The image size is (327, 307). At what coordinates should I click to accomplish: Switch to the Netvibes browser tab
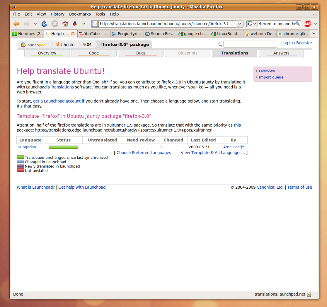click(x=28, y=34)
